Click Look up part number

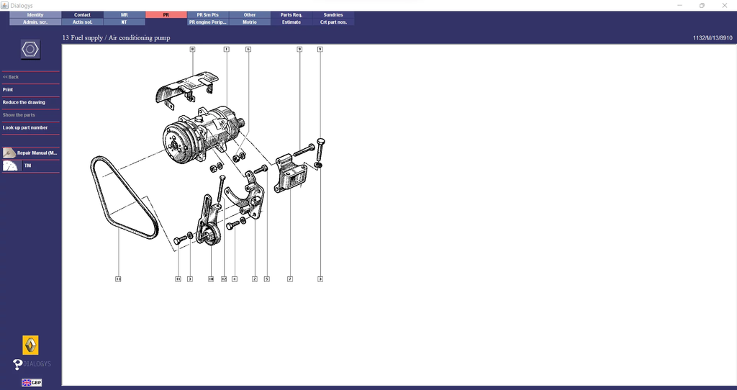(25, 127)
